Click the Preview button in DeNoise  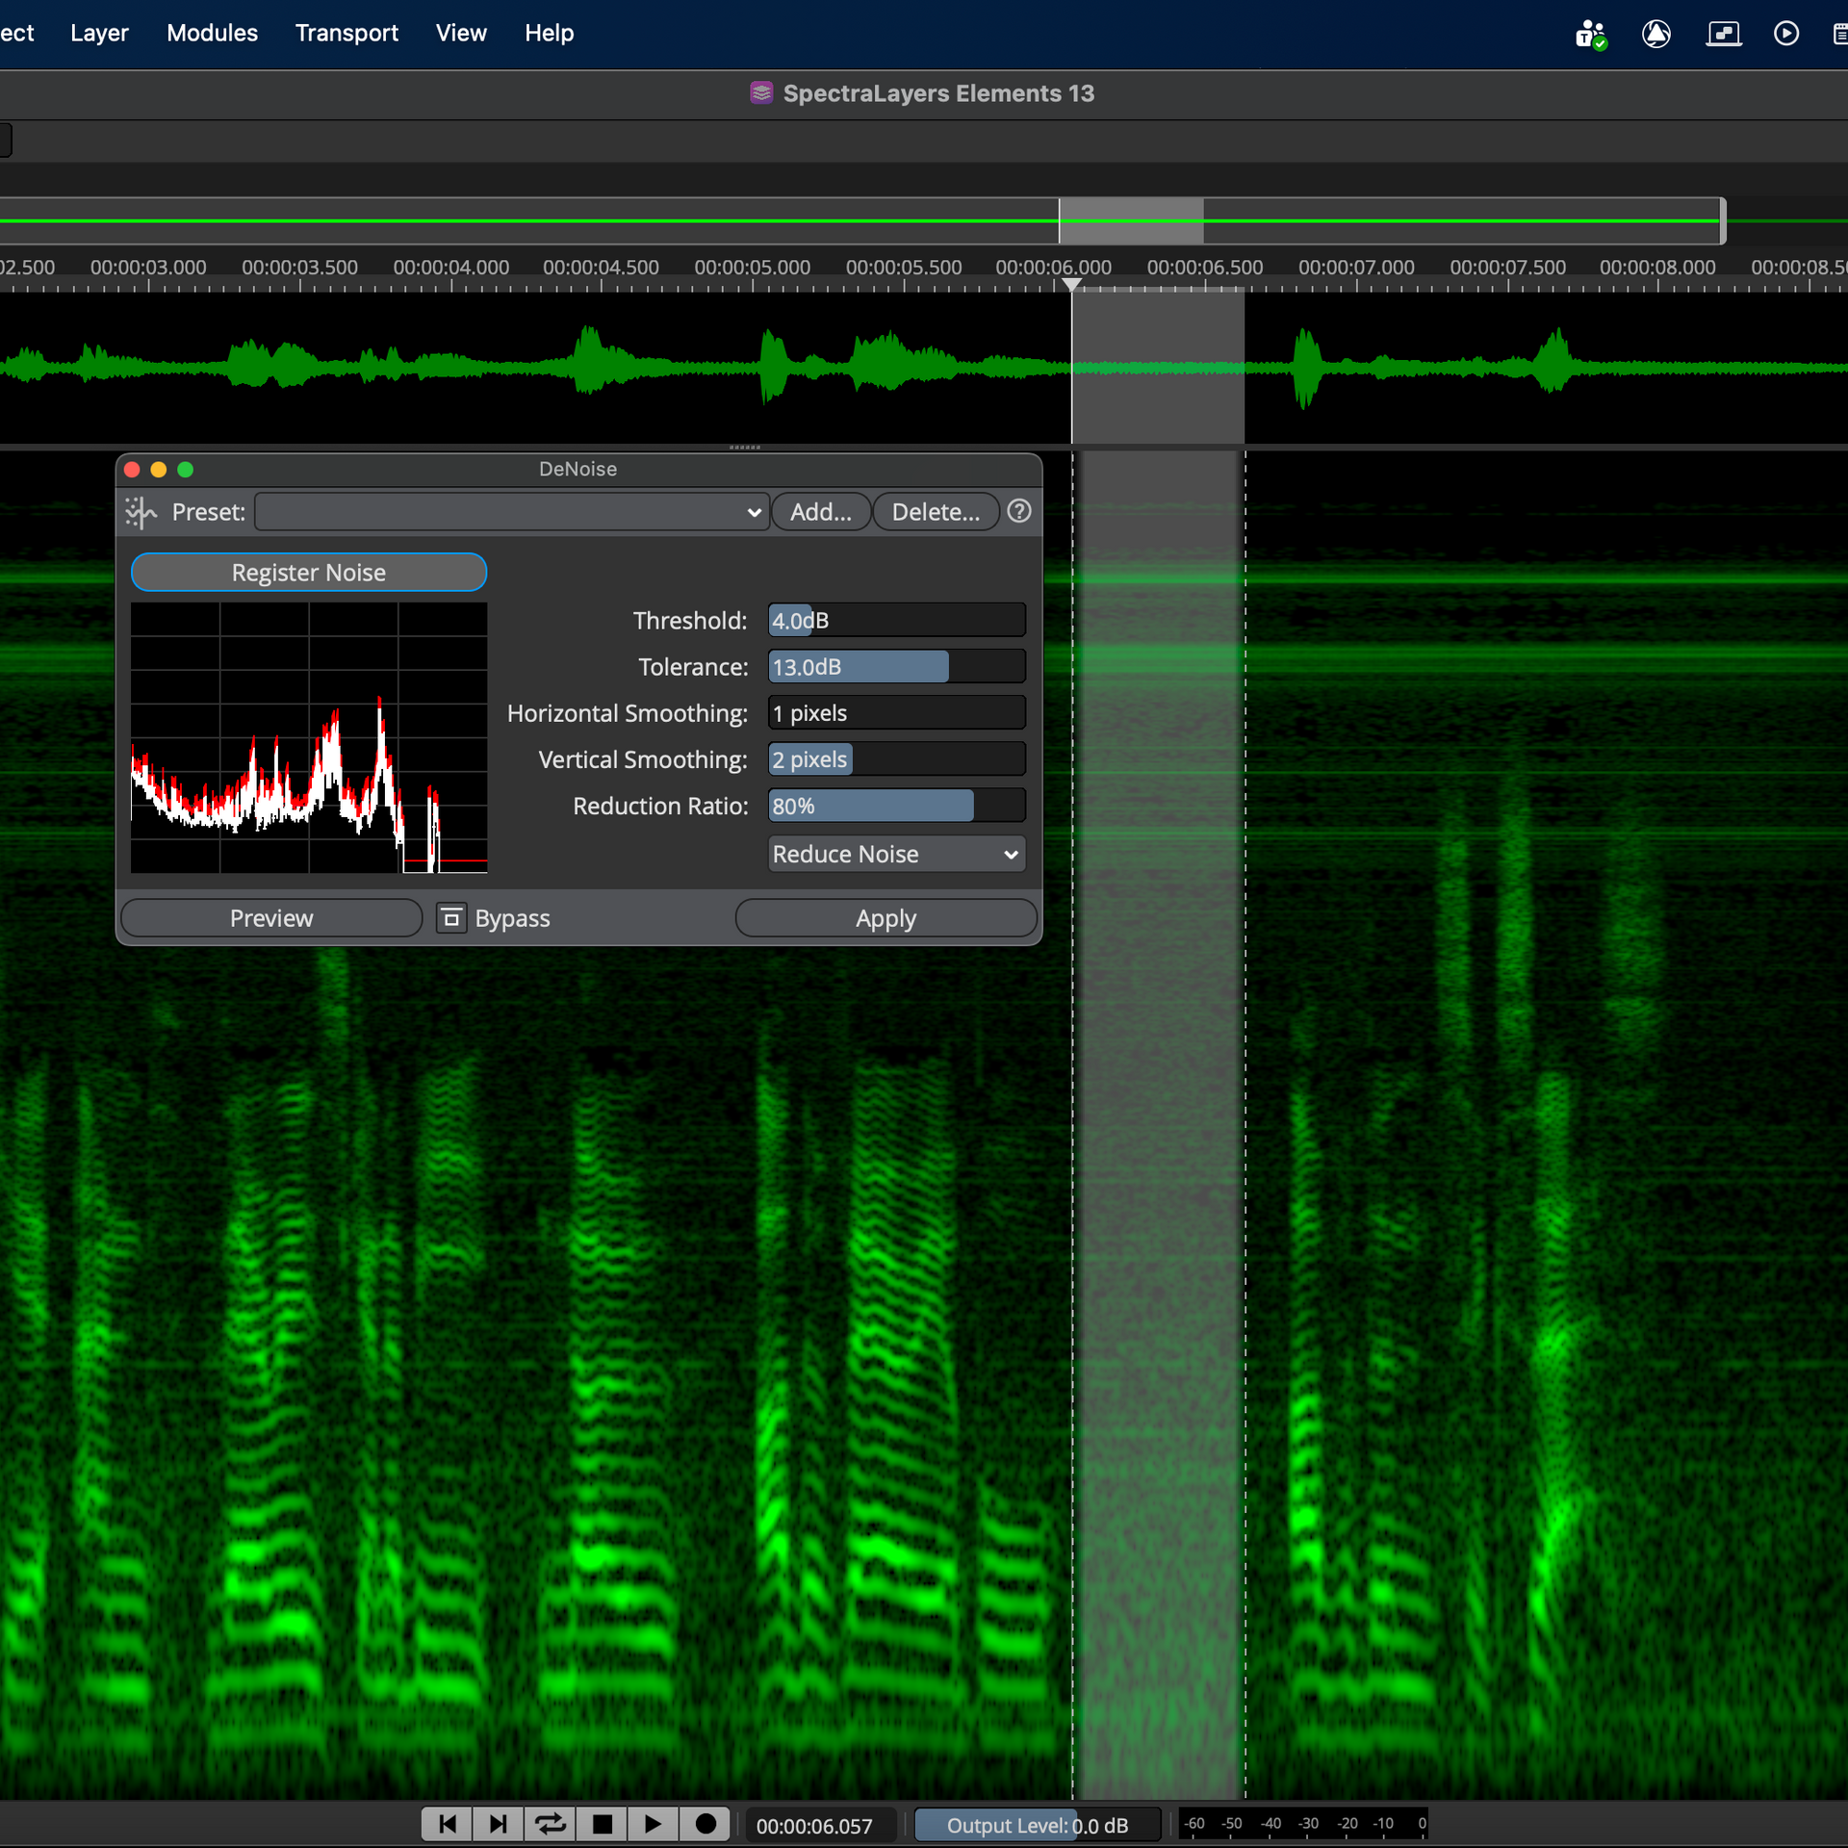tap(271, 918)
